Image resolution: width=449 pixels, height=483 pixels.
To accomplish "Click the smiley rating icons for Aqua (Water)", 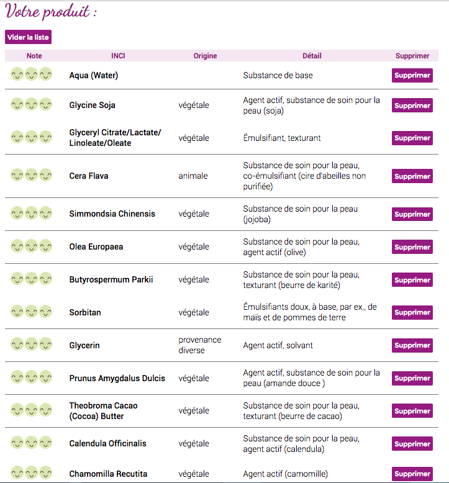I will [x=32, y=74].
